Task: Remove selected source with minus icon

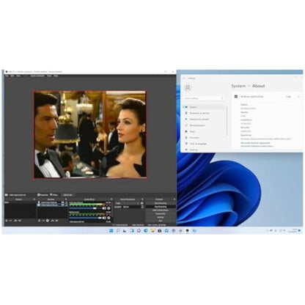Action: [x=43, y=221]
